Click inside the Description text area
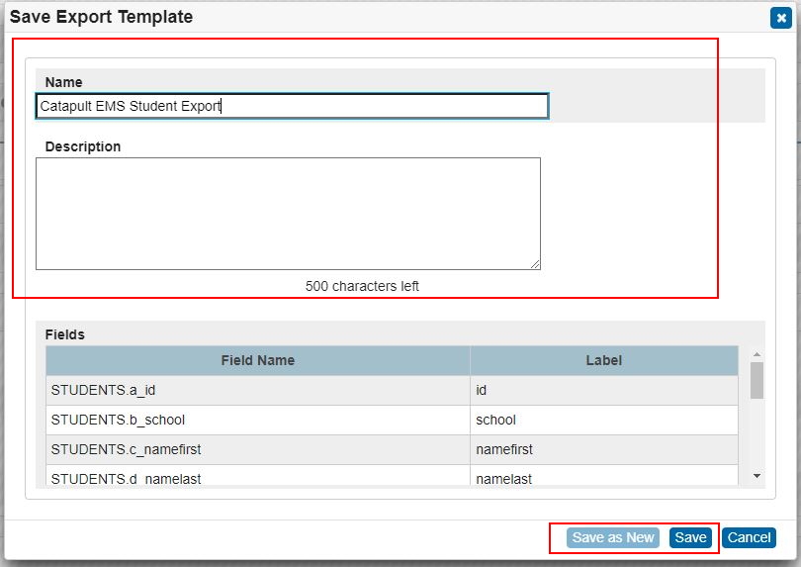801x567 pixels. coord(288,214)
